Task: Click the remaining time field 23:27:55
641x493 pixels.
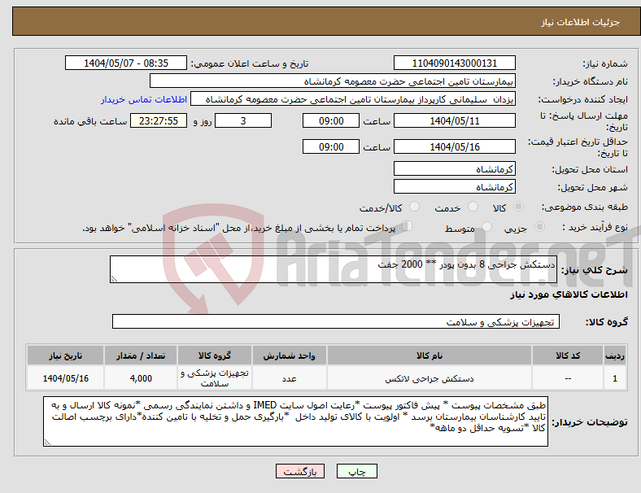Action: [159, 120]
